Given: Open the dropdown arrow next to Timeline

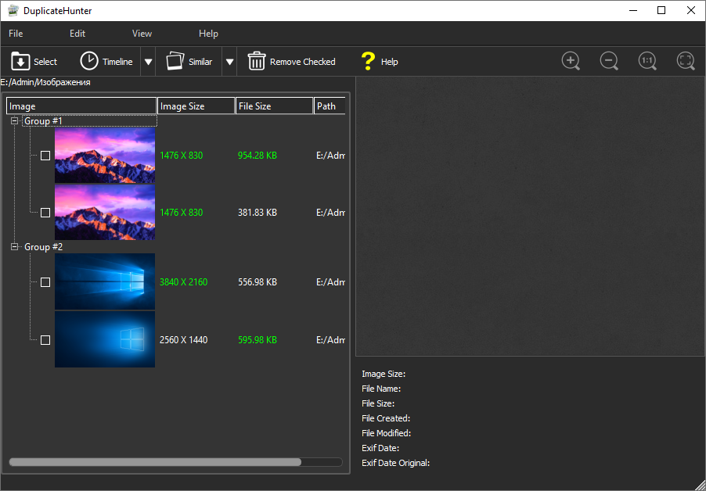Looking at the screenshot, I should pyautogui.click(x=148, y=62).
